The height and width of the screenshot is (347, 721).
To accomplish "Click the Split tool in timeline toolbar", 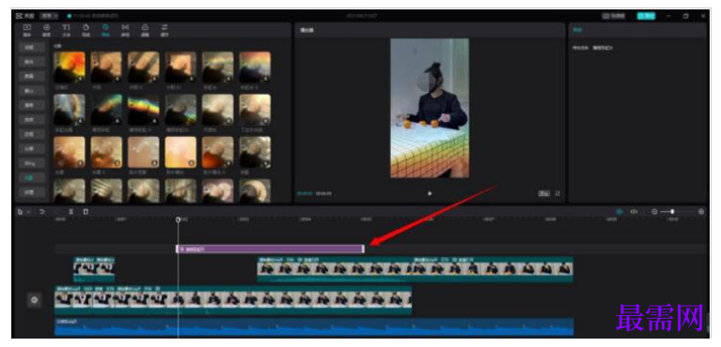I will tap(71, 212).
